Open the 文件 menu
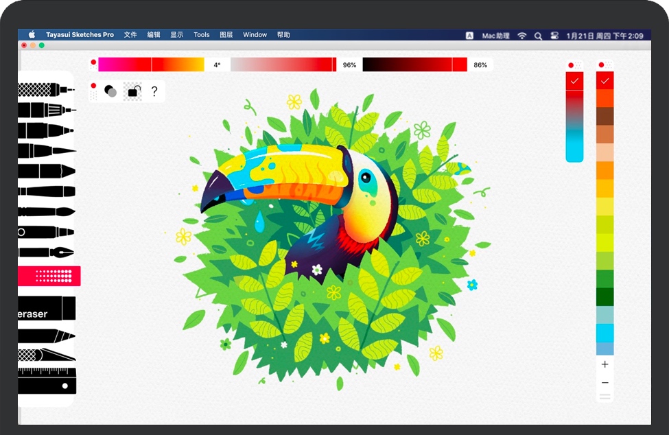The image size is (669, 435). 130,35
